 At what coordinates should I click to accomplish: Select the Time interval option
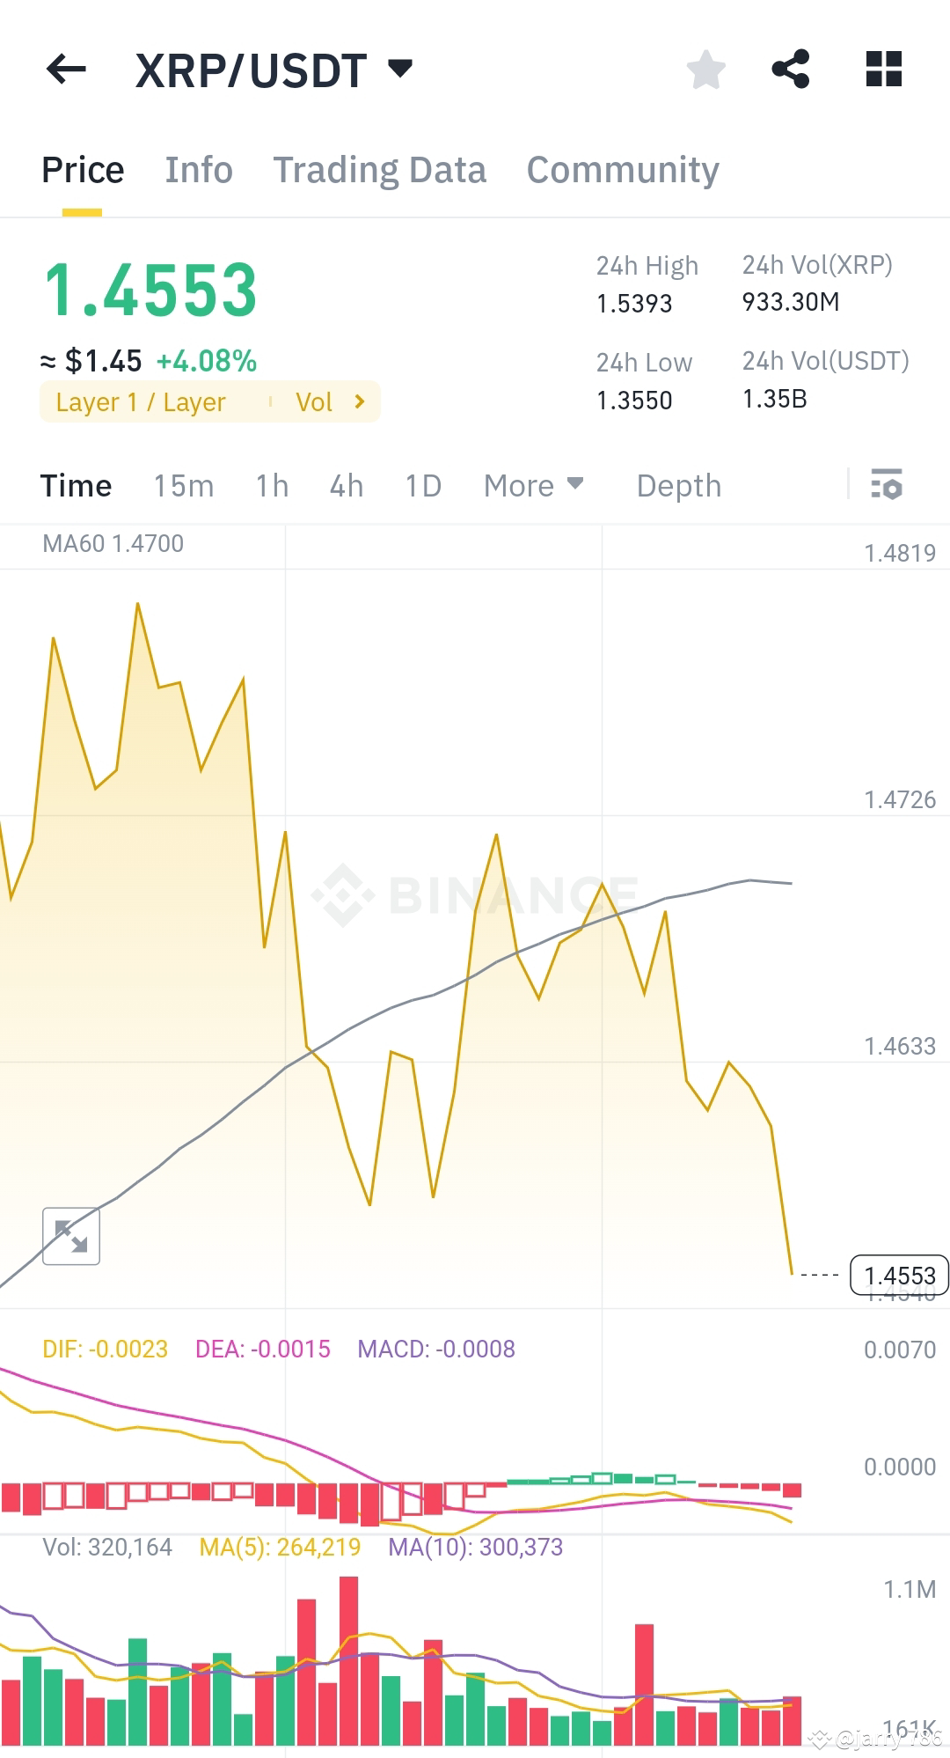(76, 485)
